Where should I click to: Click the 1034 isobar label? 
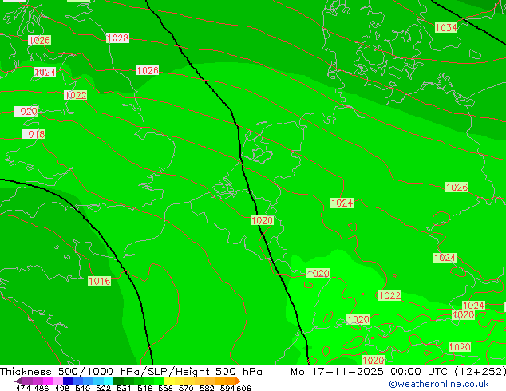pos(446,28)
